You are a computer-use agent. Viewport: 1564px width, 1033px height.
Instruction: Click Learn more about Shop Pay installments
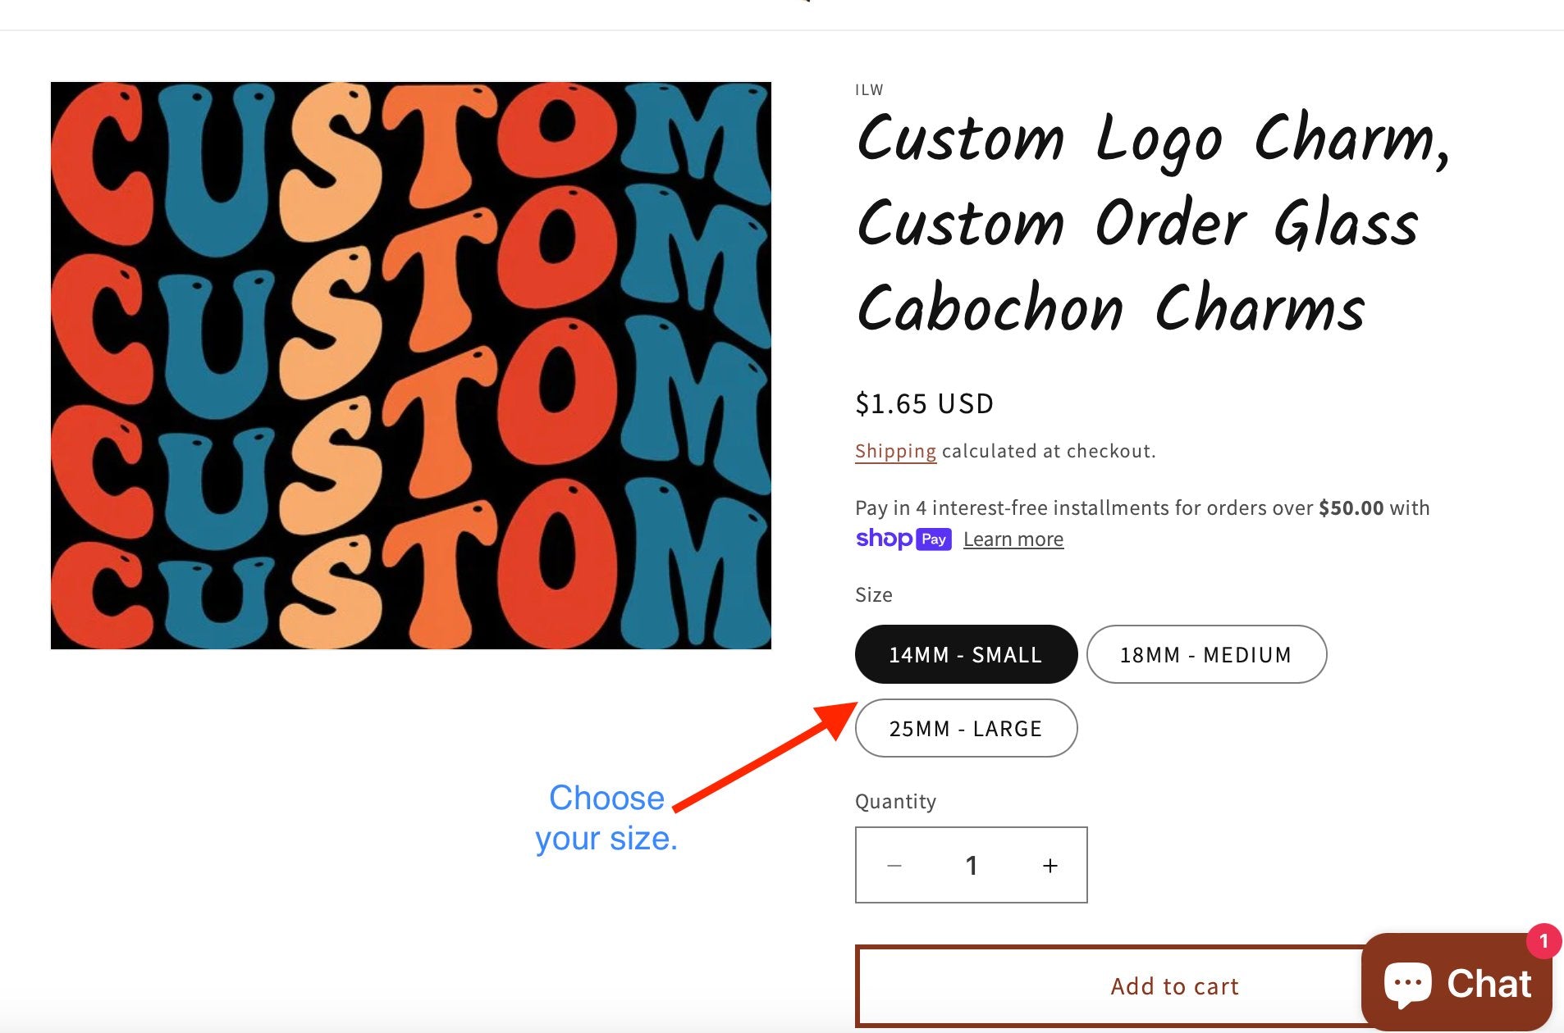coord(1013,539)
